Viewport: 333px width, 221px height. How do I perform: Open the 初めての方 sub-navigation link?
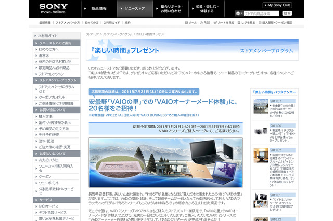(x=92, y=23)
